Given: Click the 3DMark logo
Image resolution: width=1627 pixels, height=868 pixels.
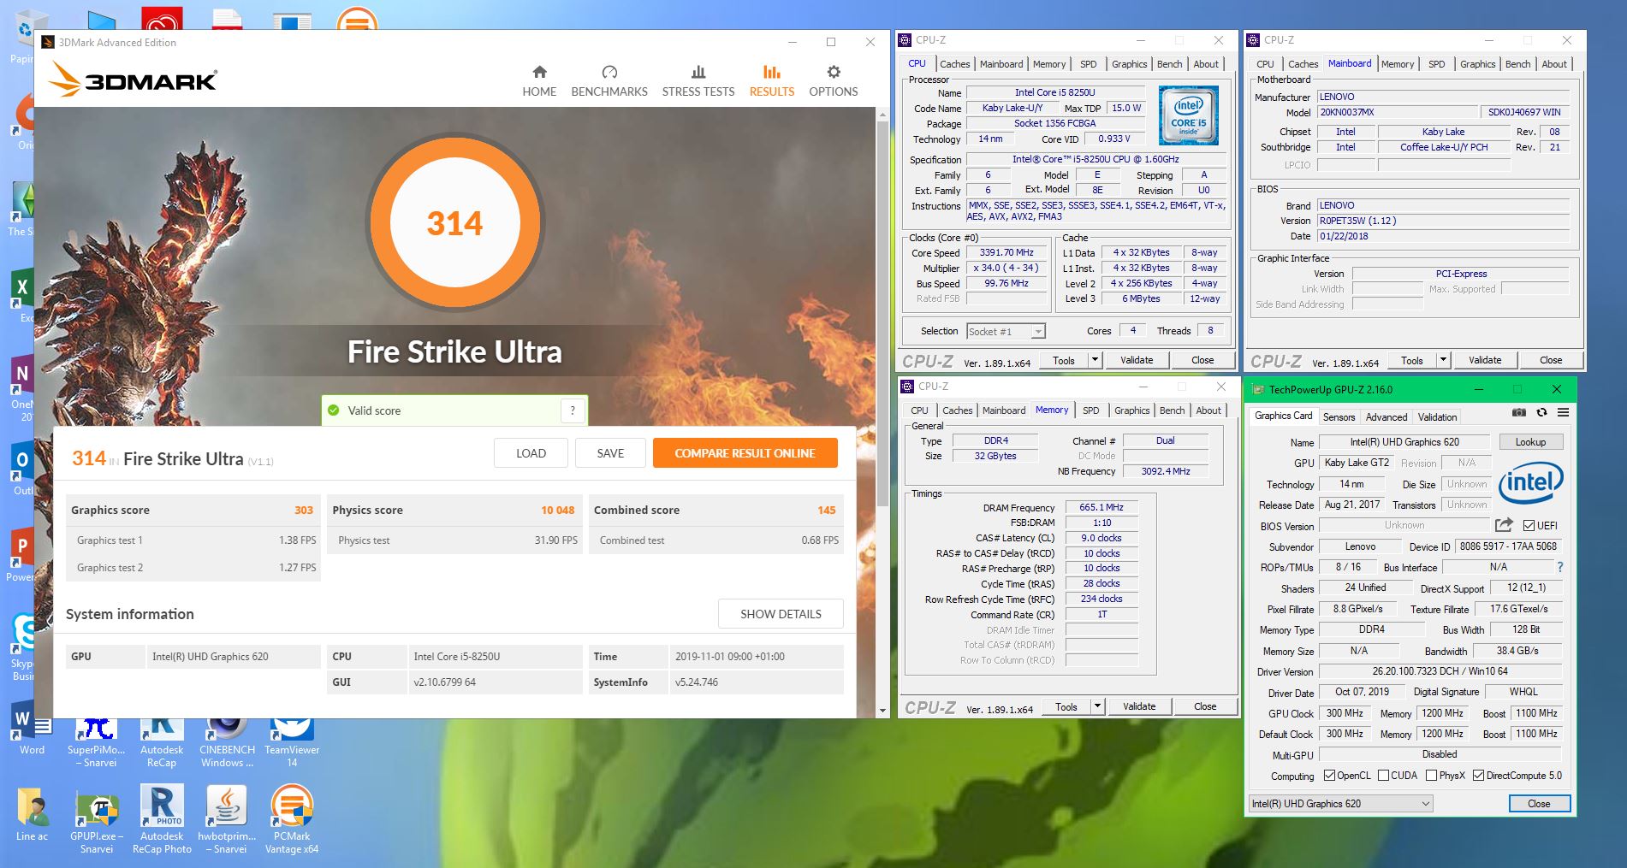Looking at the screenshot, I should [133, 80].
